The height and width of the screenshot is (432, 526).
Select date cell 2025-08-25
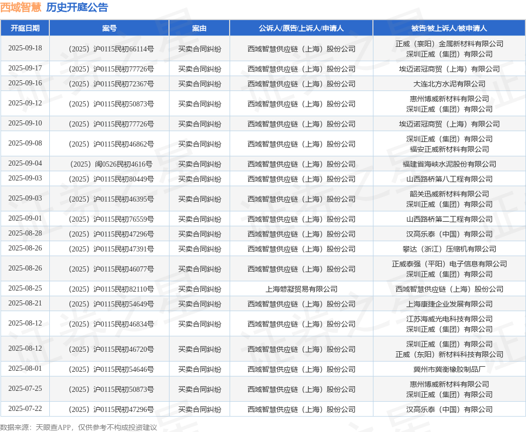[25, 288]
